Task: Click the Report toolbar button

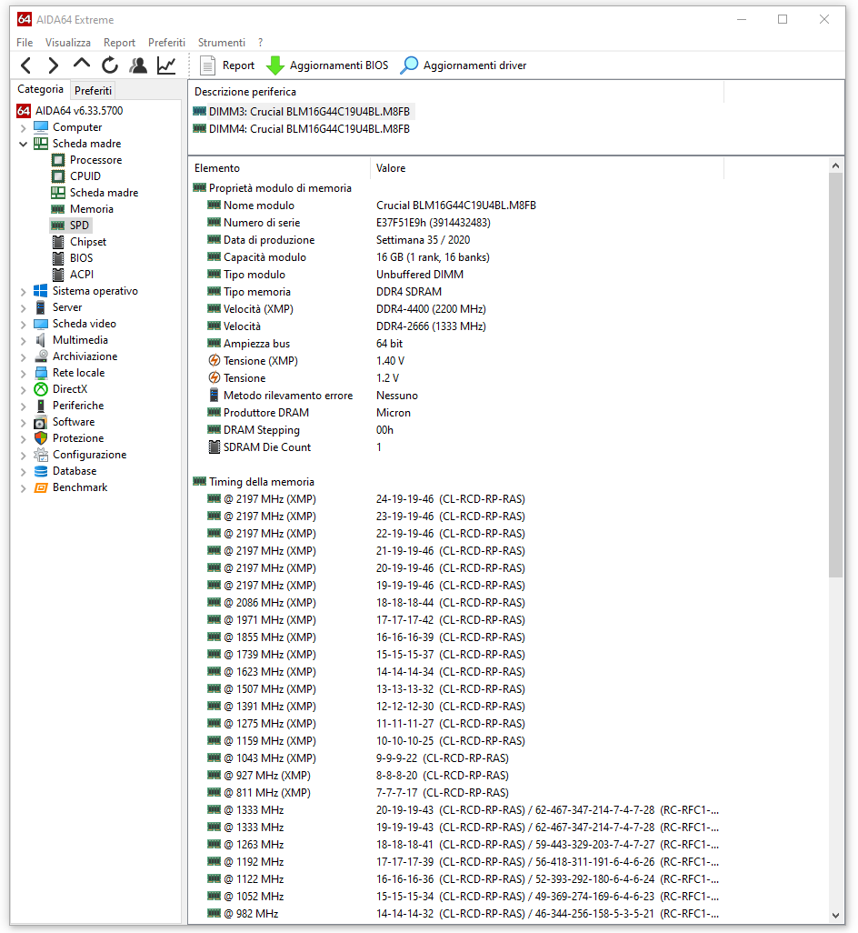Action: point(227,65)
